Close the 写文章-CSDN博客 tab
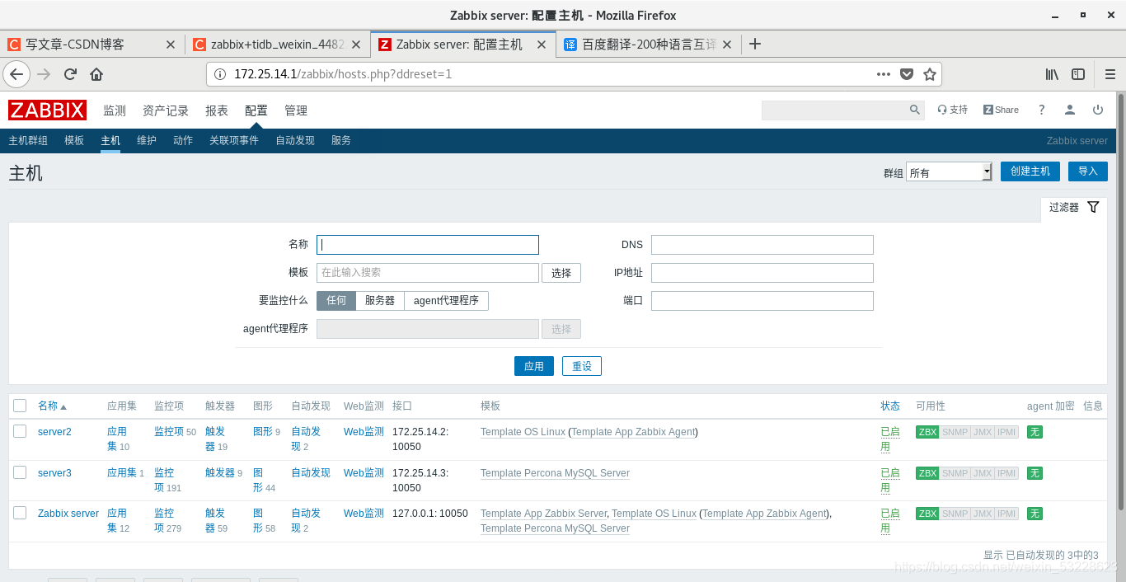 [x=171, y=45]
